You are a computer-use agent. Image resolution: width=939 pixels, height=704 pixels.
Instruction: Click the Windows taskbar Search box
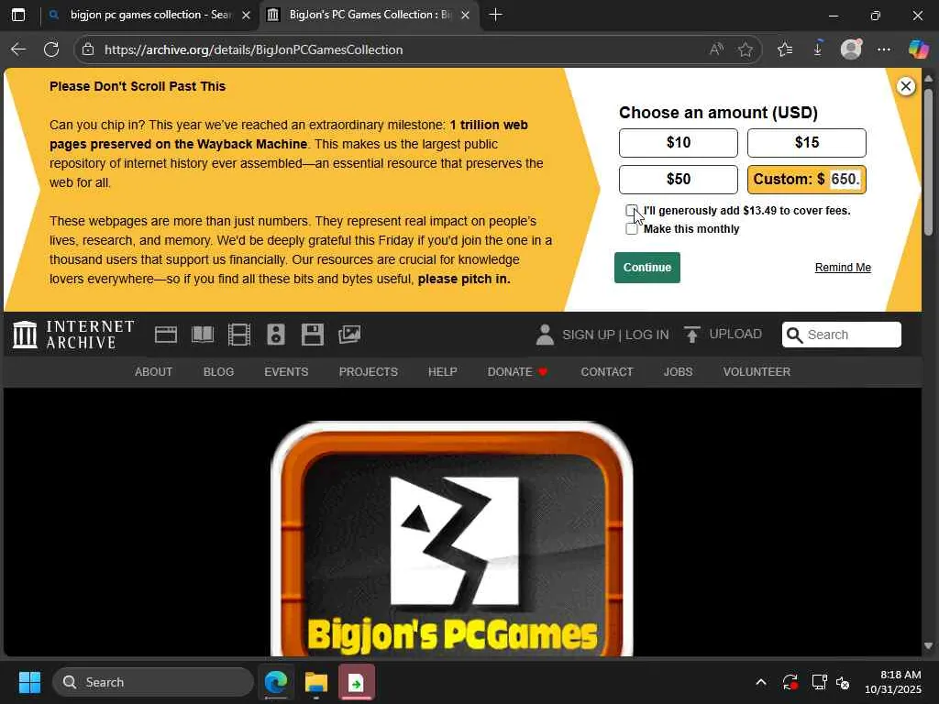[153, 682]
